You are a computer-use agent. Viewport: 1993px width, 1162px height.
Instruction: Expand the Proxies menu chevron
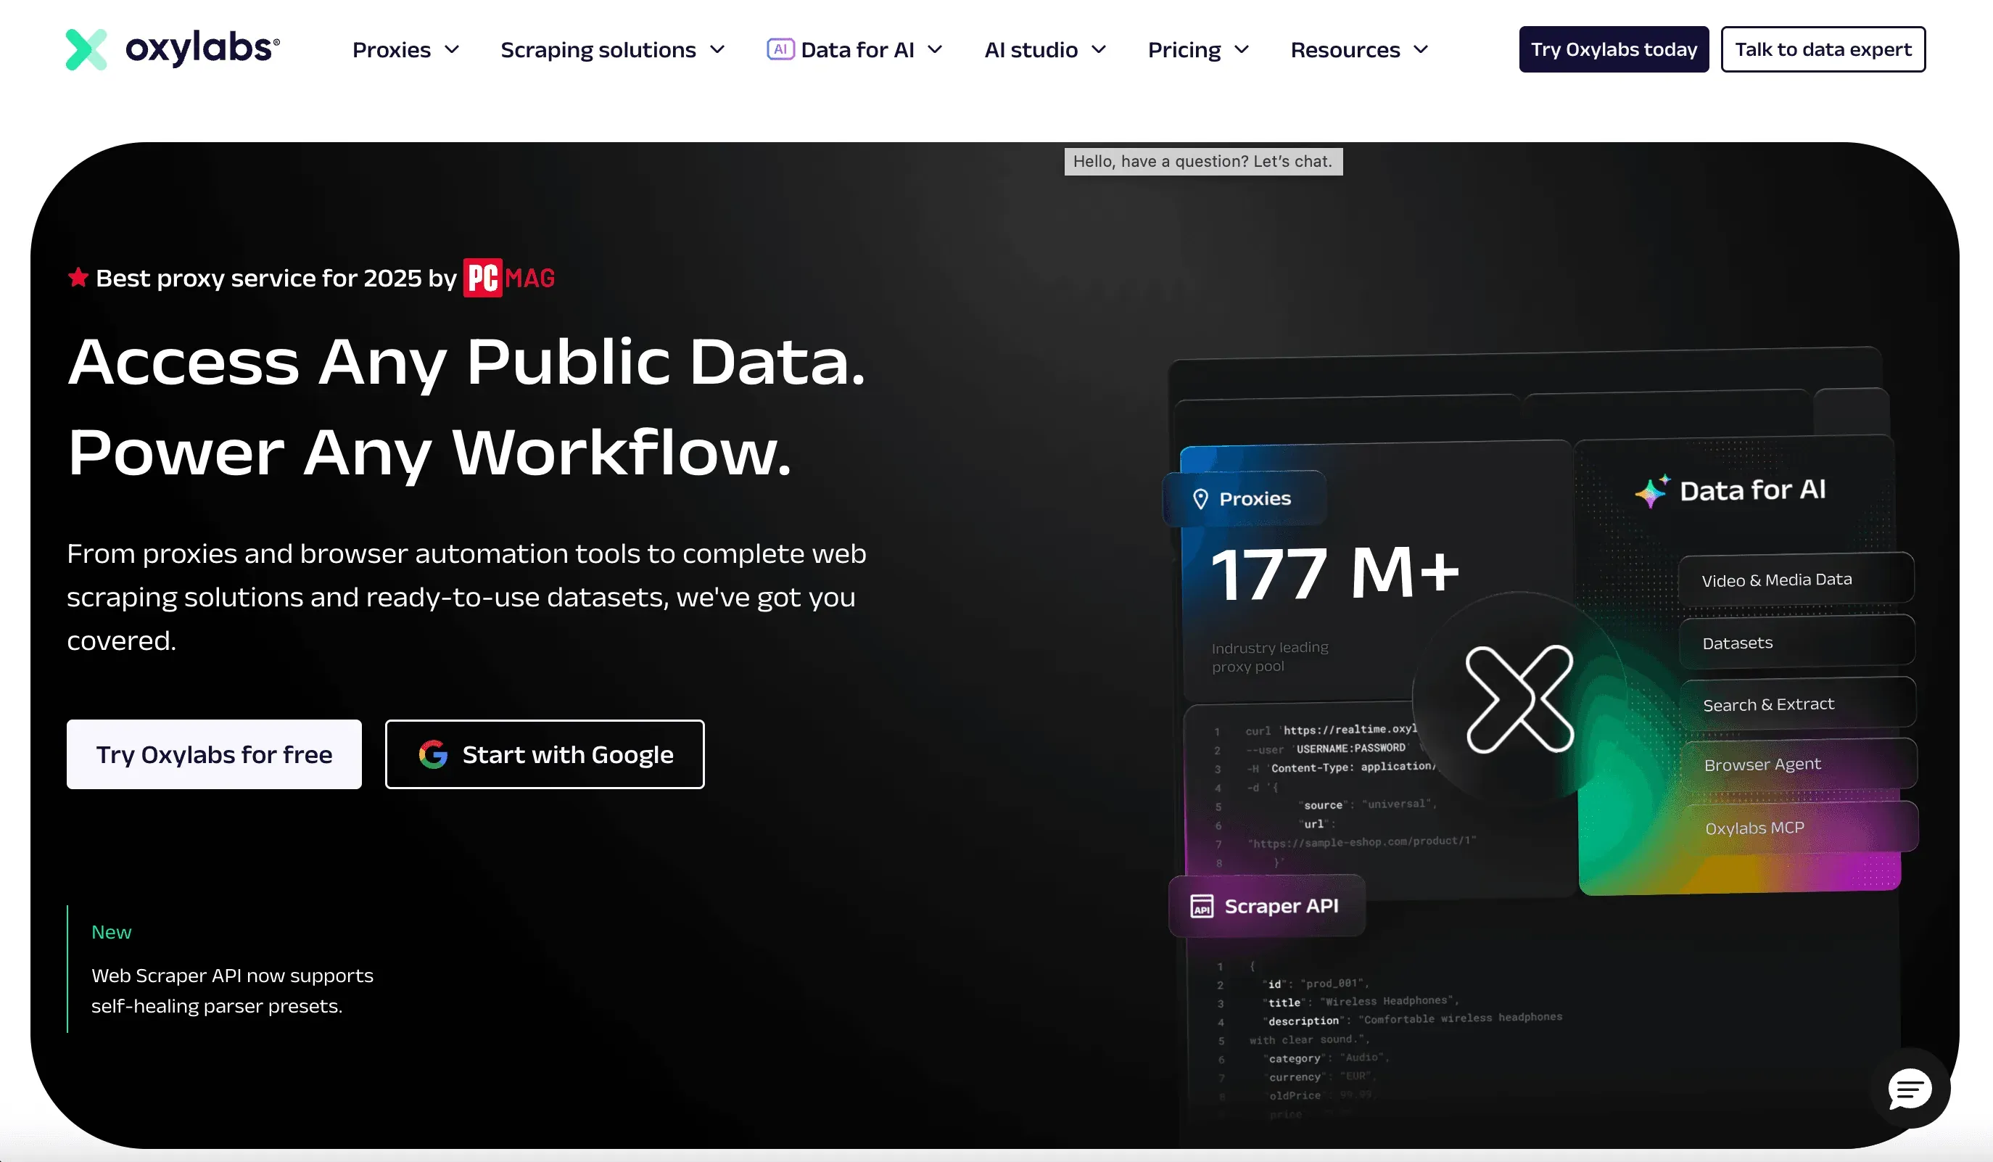point(453,50)
